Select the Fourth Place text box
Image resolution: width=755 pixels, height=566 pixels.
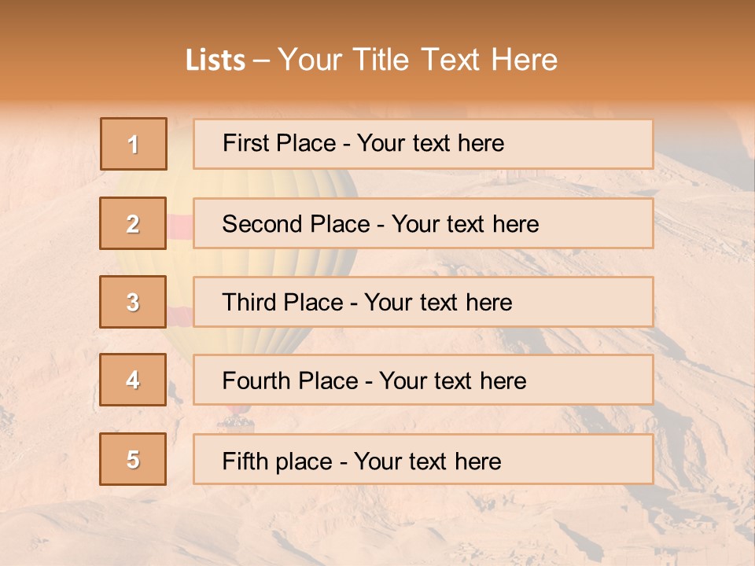pos(422,380)
